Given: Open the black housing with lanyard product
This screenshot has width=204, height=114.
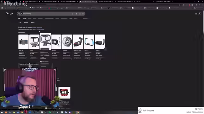Looking at the screenshot, I should tap(56, 42).
